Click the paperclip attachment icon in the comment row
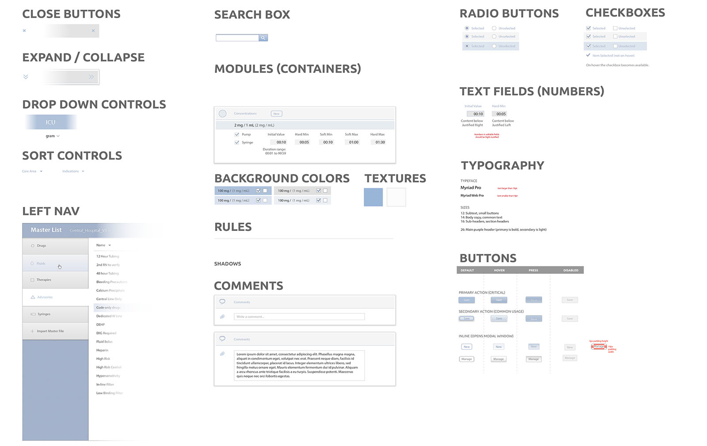The width and height of the screenshot is (707, 446). tap(222, 317)
